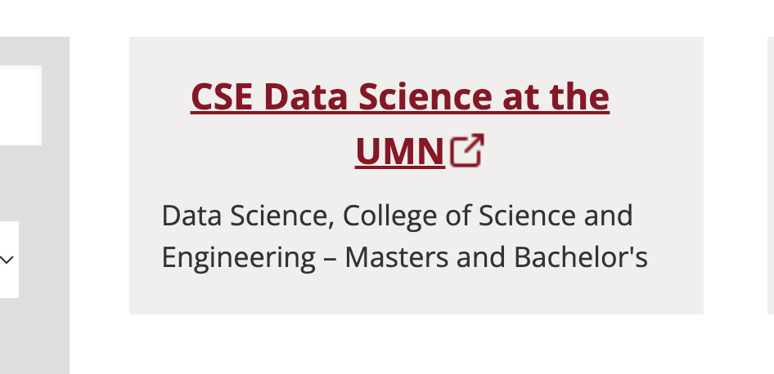The width and height of the screenshot is (774, 374).
Task: Expand the select box in the left gray panel
Action: [x=8, y=260]
